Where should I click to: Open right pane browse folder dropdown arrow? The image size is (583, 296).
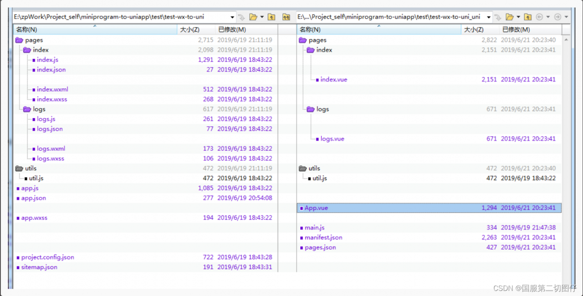pos(518,17)
